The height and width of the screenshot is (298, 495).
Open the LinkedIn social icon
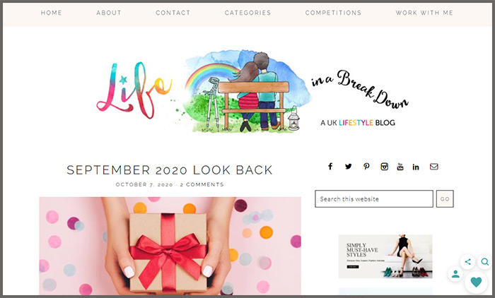tap(416, 167)
